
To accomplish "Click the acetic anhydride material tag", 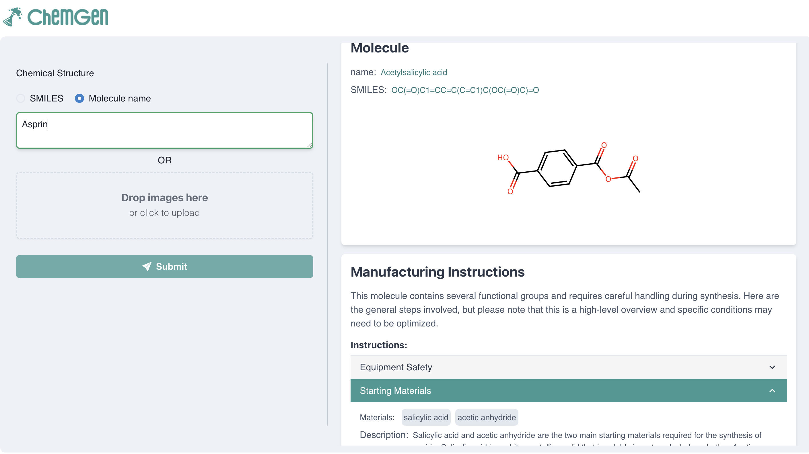I will 487,417.
